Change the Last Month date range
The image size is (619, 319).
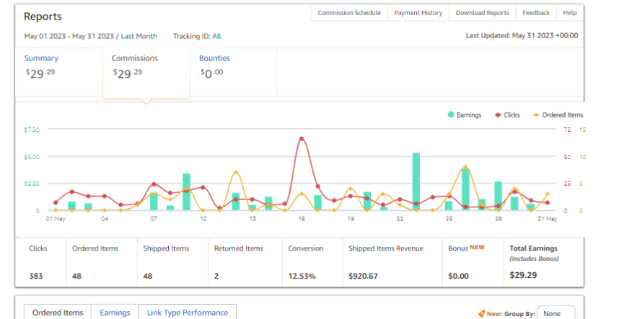139,36
